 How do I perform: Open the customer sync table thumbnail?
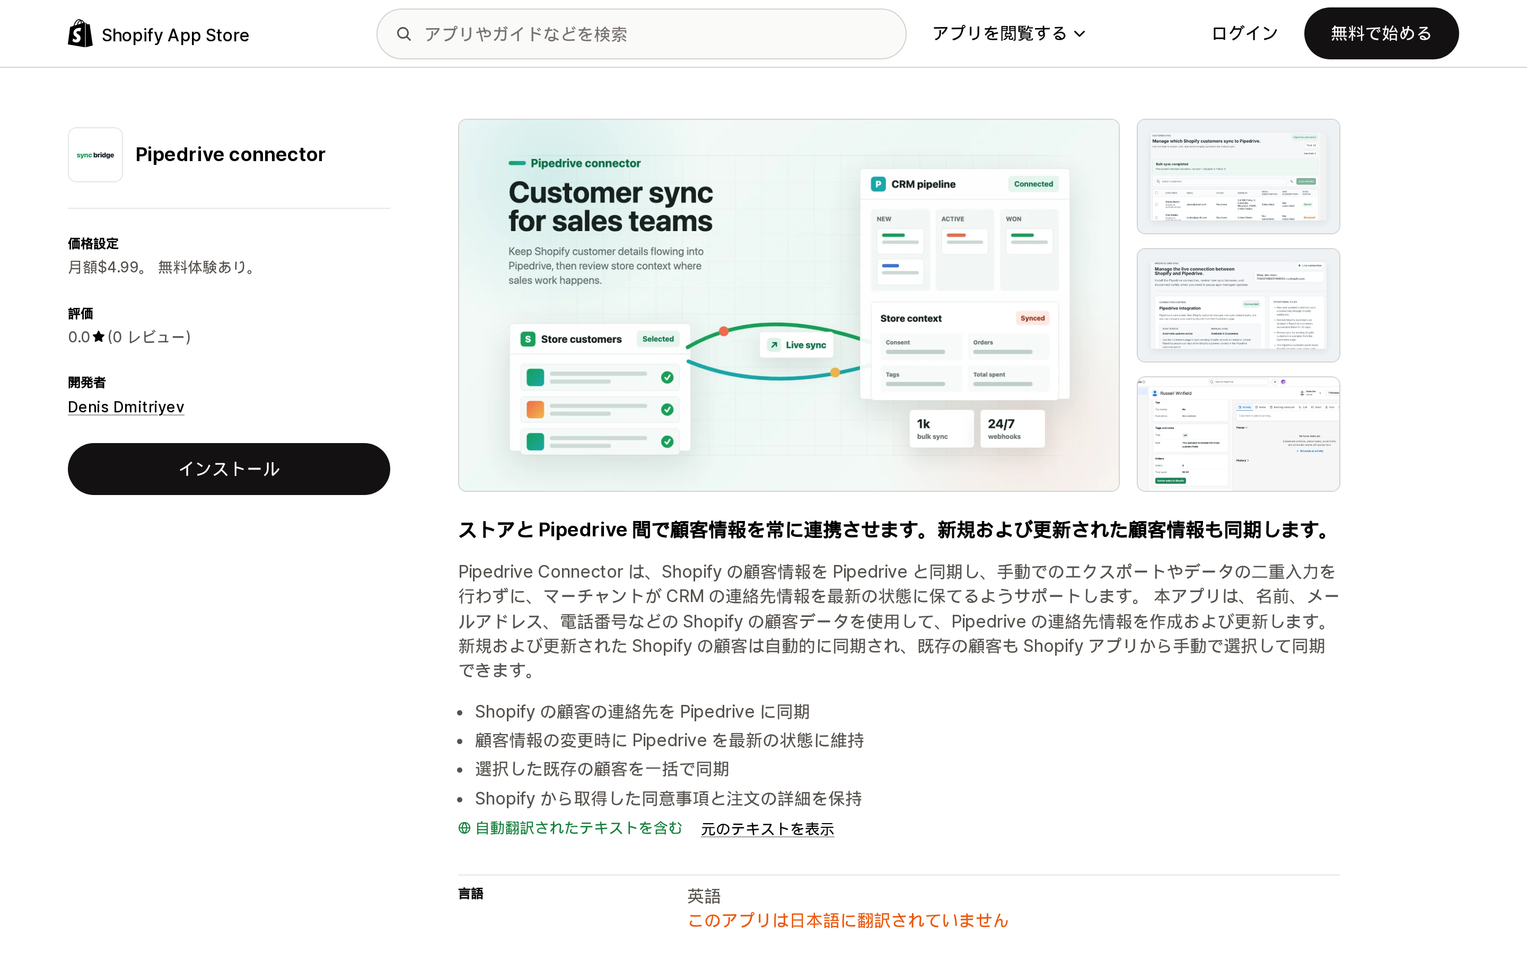(x=1238, y=176)
